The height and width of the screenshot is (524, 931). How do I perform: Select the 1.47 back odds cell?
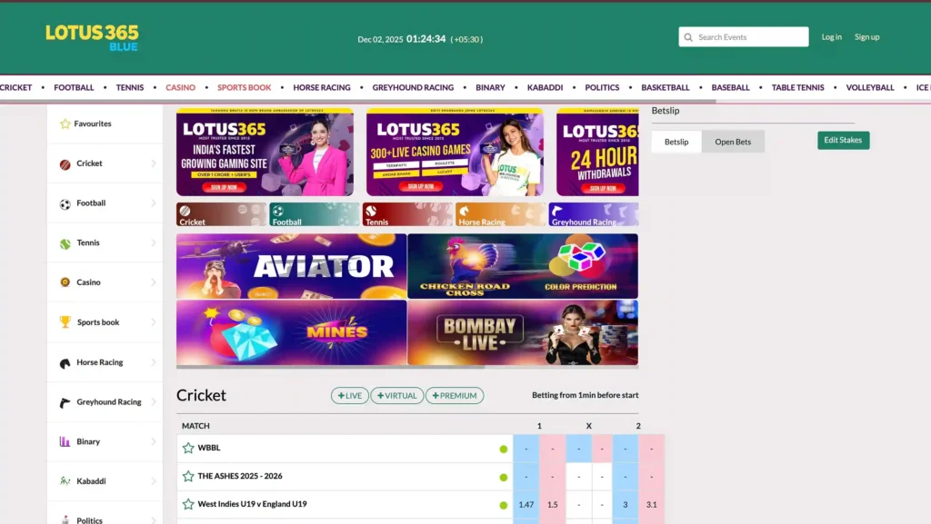(x=526, y=504)
